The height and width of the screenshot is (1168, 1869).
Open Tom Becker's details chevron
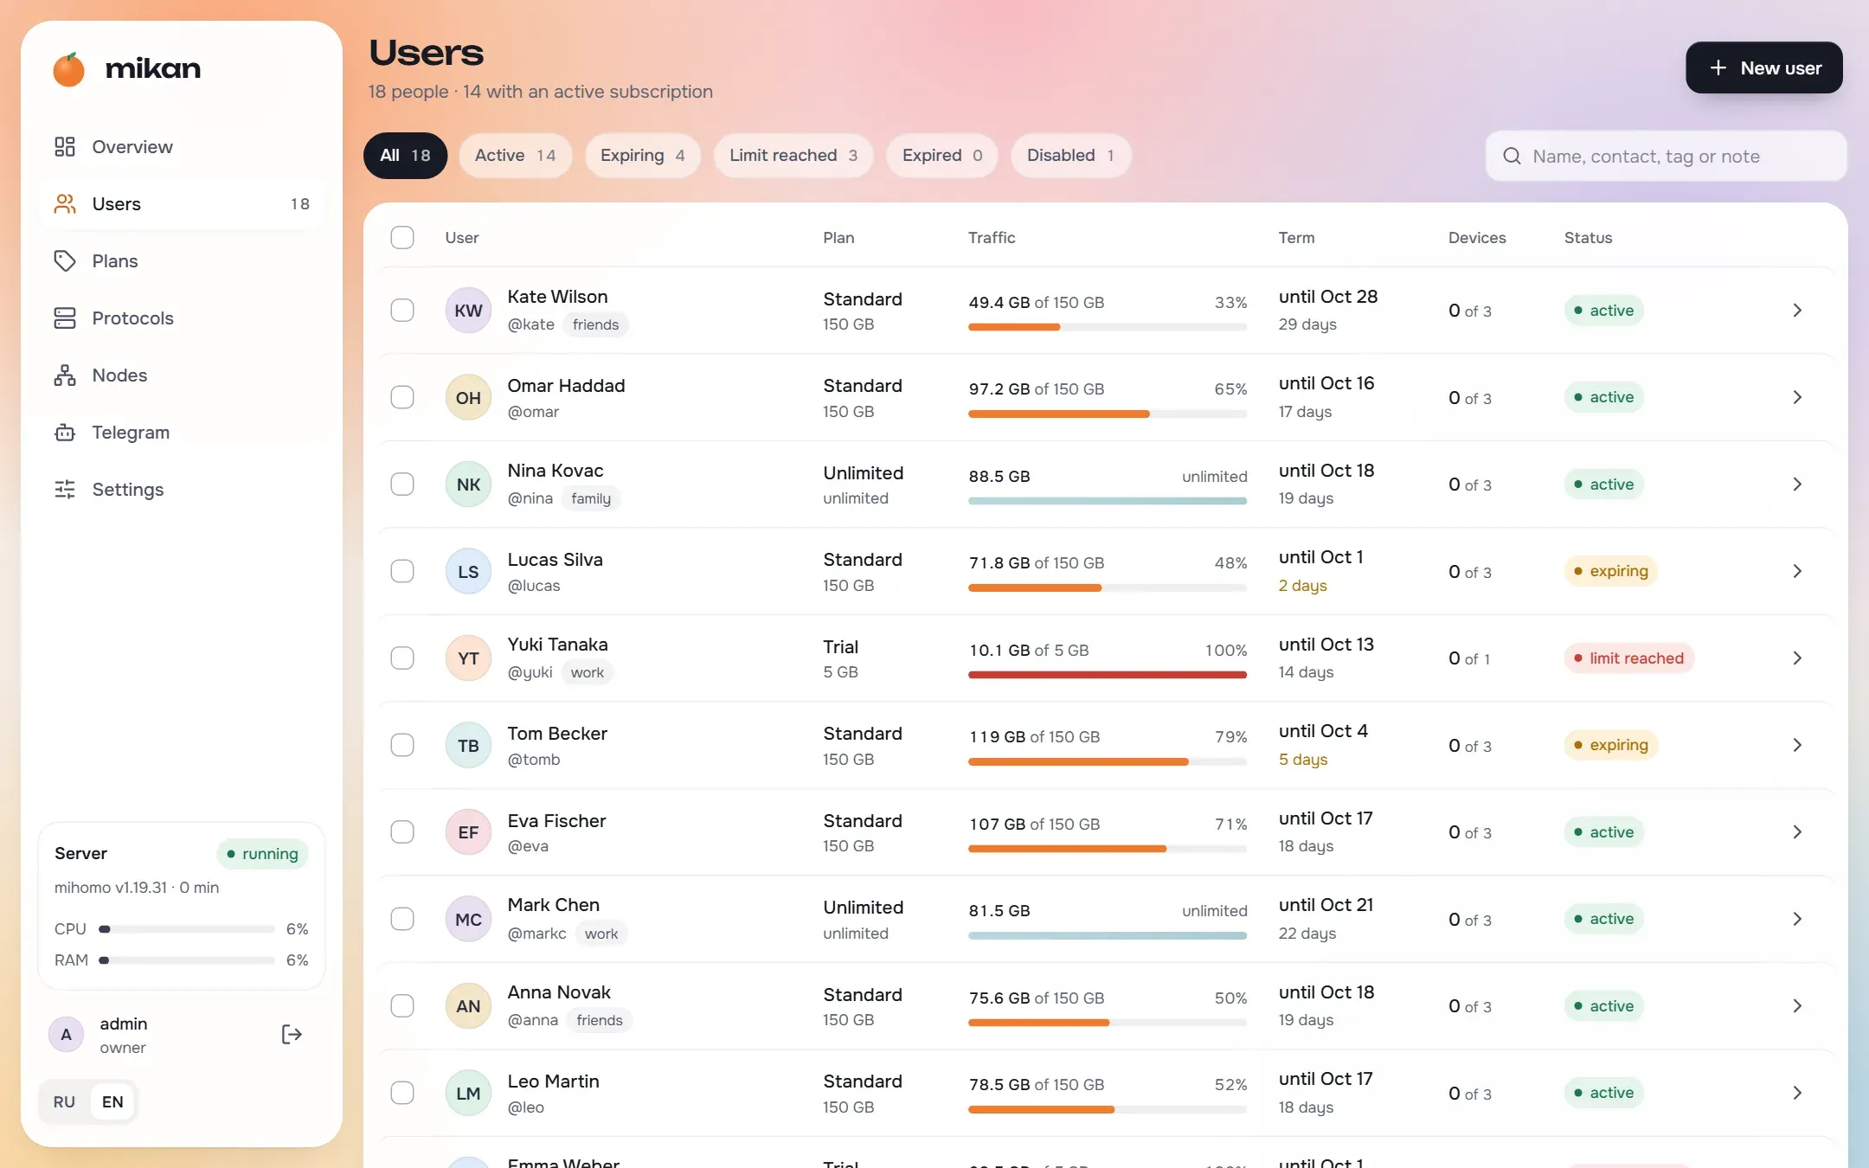pyautogui.click(x=1797, y=745)
